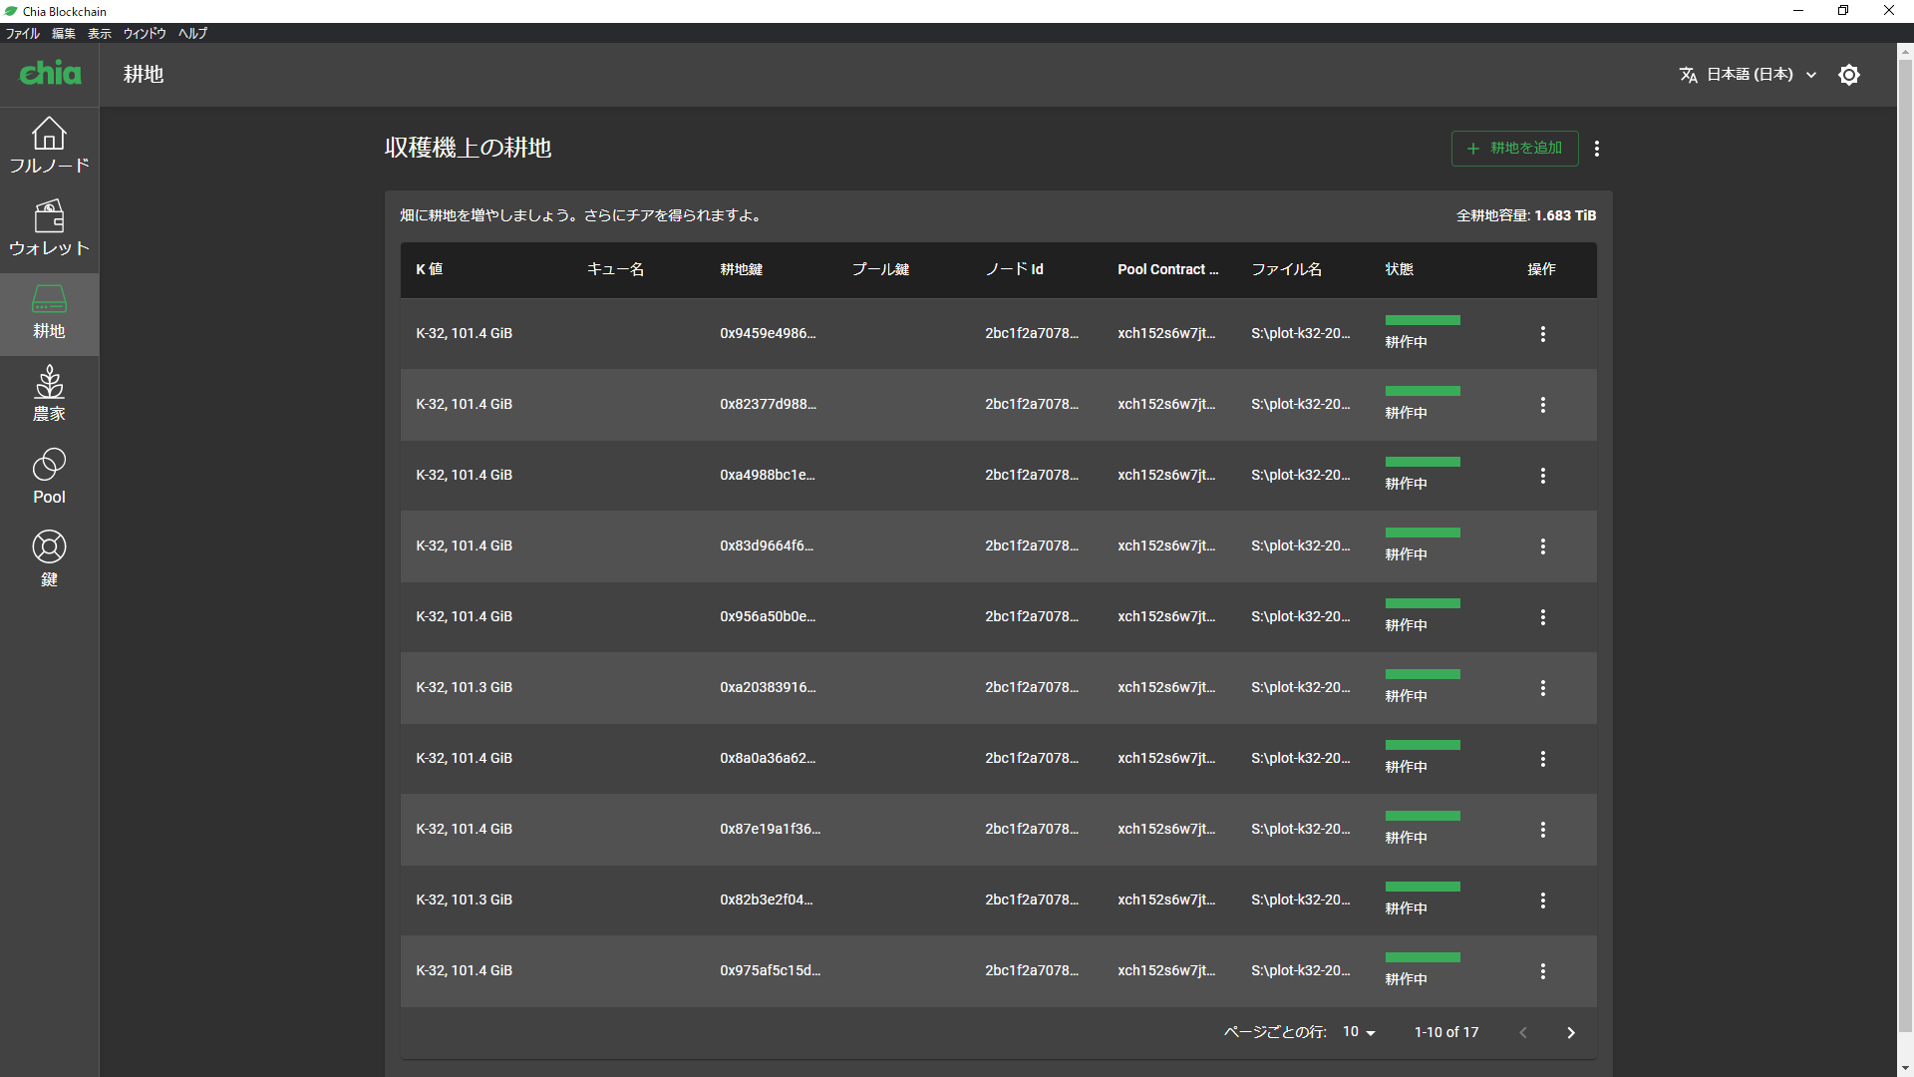
Task: Open actions menu for plot 0x975af5c15d
Action: pos(1543,971)
